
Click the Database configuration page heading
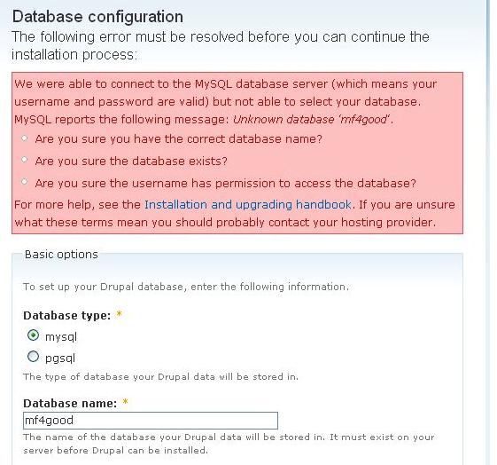97,17
